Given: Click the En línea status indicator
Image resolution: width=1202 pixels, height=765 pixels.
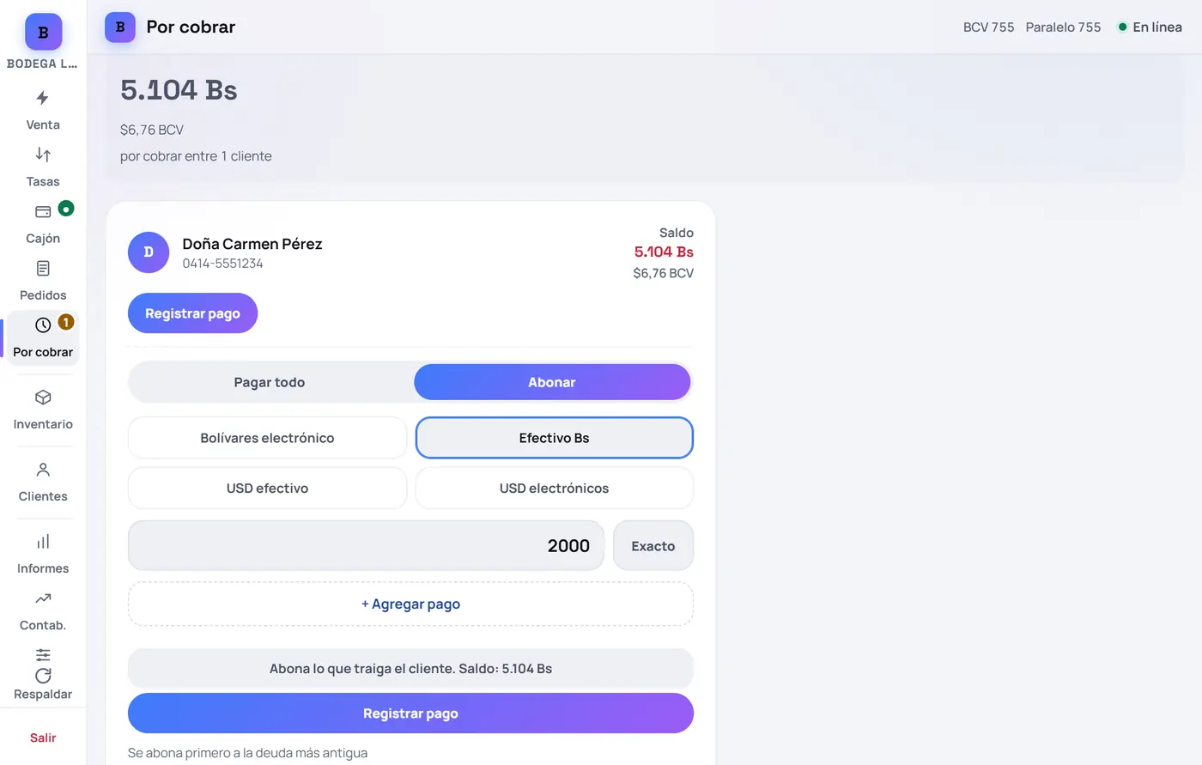Looking at the screenshot, I should (1150, 27).
